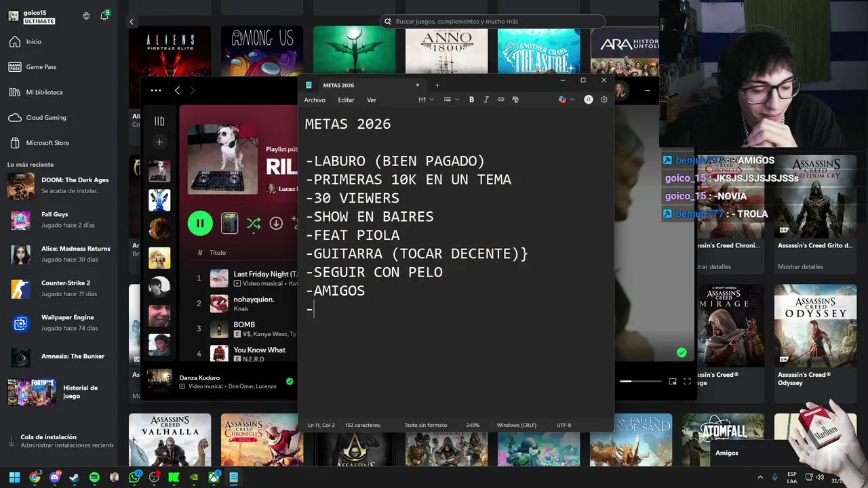
Task: Open Xbox notifications bell
Action: coord(104,16)
